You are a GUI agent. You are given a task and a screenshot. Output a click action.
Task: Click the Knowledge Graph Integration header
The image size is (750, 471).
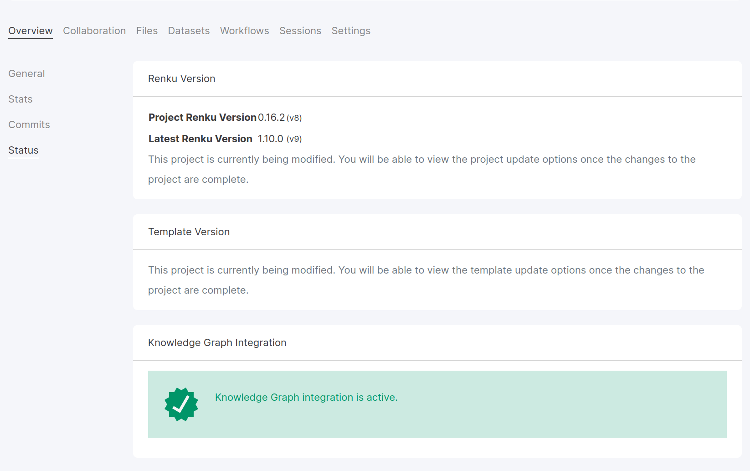tap(217, 342)
